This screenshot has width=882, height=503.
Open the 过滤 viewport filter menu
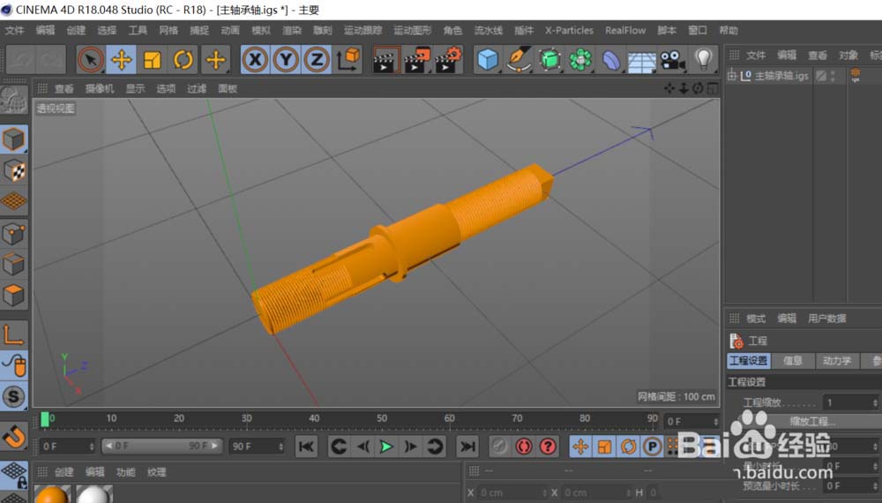click(197, 88)
